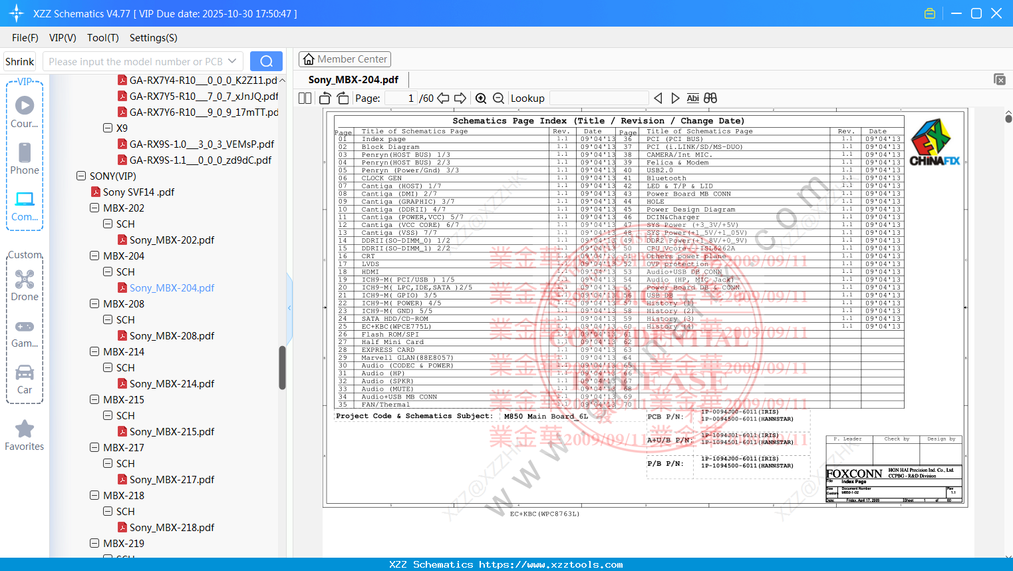Open GA-RX9S-1.1 PDF file entry
Image resolution: width=1013 pixels, height=571 pixels.
pos(200,160)
